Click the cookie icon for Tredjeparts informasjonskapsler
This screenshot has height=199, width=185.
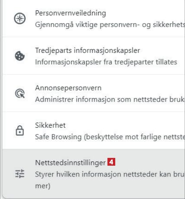point(20,56)
